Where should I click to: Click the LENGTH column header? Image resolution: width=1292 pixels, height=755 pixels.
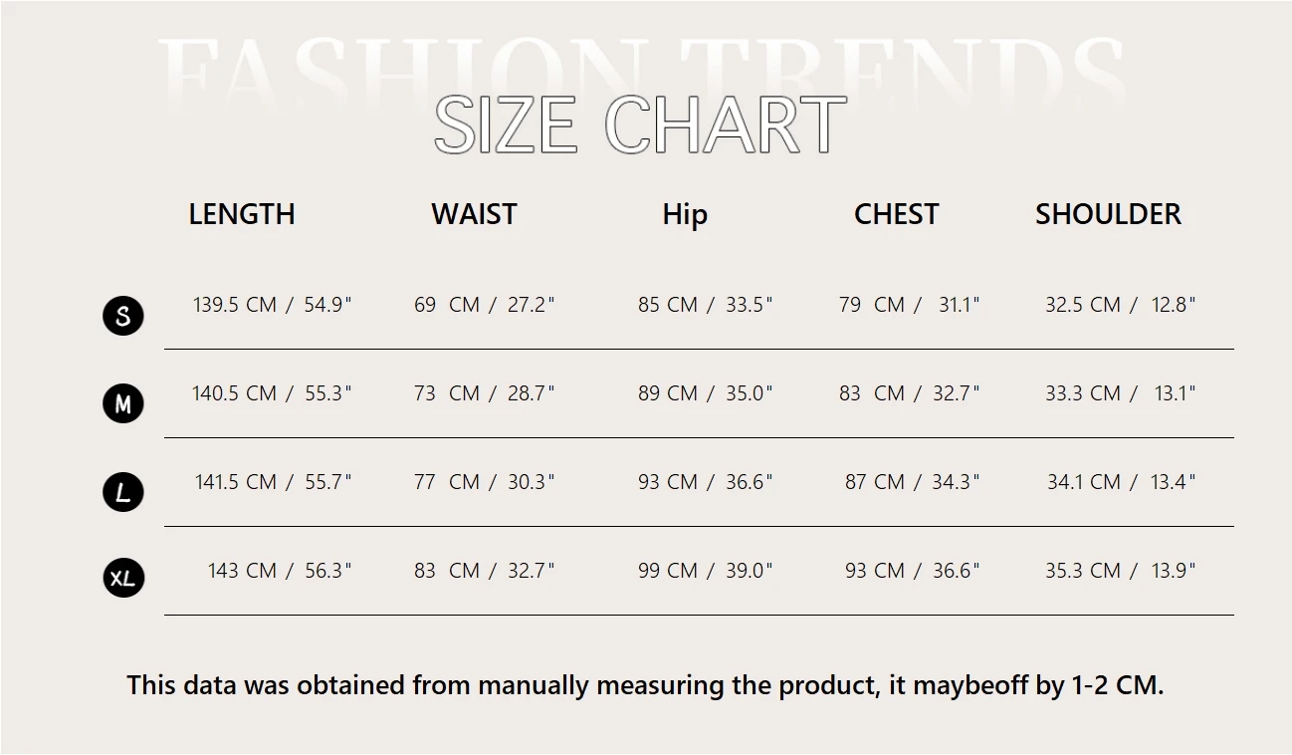tap(242, 214)
